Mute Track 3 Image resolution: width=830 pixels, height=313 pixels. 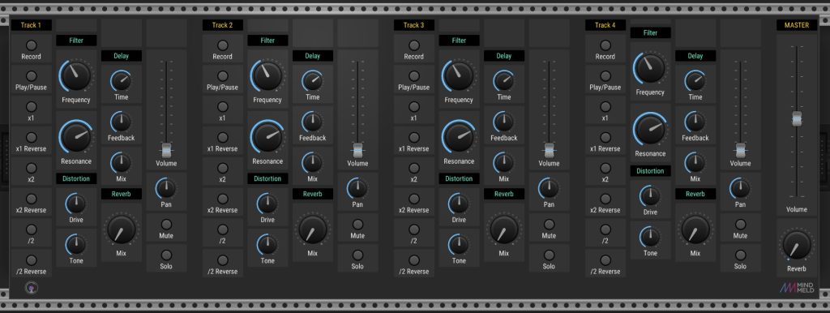[x=549, y=225]
